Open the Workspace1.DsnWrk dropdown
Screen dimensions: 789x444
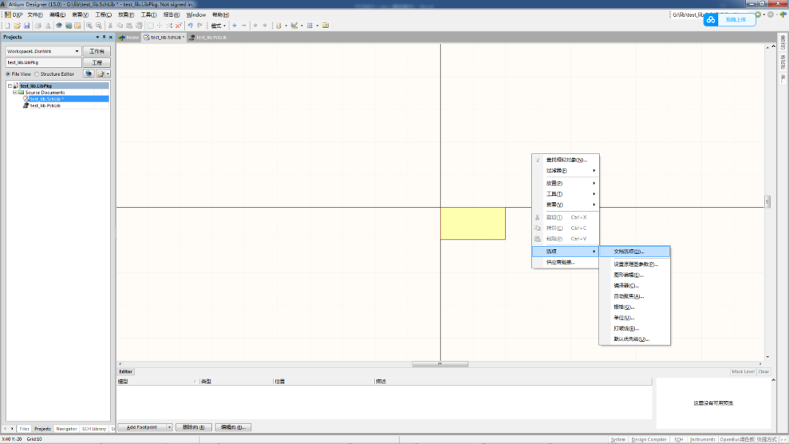(x=77, y=51)
